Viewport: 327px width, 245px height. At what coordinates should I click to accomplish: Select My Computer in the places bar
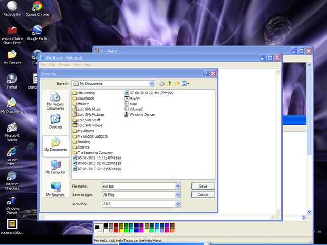(55, 167)
